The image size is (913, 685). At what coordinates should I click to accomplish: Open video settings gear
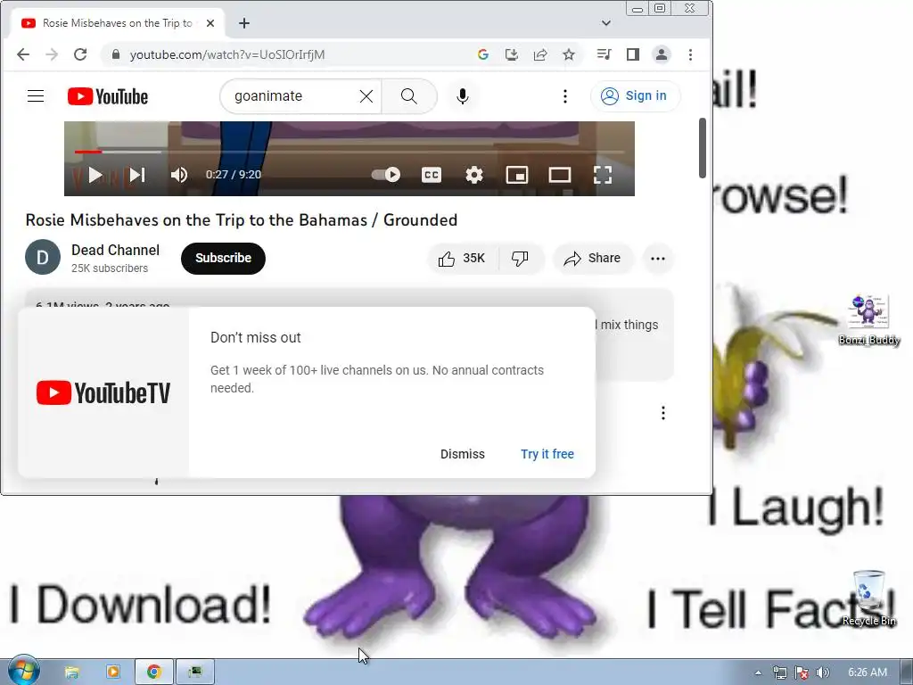pyautogui.click(x=474, y=175)
